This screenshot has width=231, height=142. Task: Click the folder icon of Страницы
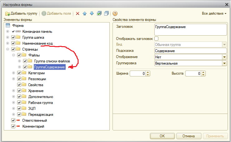[18, 49]
